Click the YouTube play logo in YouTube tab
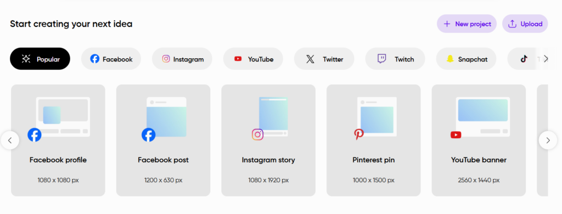The height and width of the screenshot is (214, 562). pyautogui.click(x=238, y=59)
